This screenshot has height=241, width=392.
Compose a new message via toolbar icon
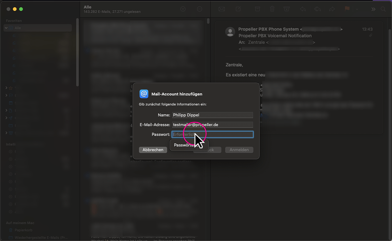click(x=238, y=9)
